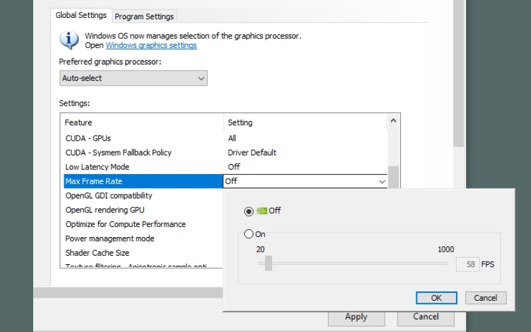The height and width of the screenshot is (332, 531).
Task: Select the Power management mode row
Action: coord(110,238)
